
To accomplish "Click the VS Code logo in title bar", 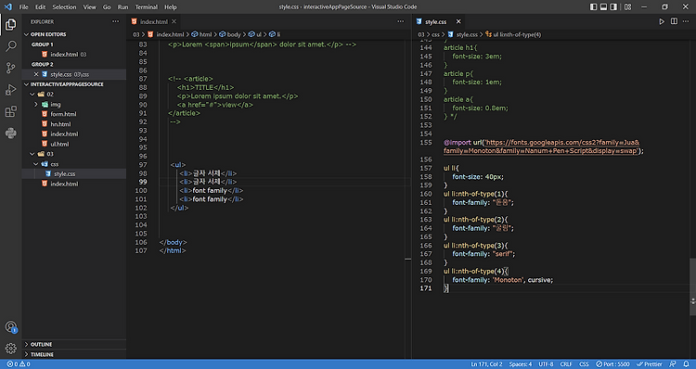I will click(8, 6).
